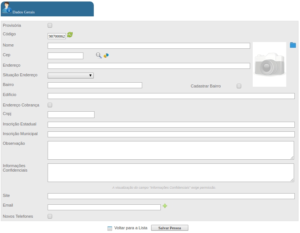Screen dimensions: 300x233
Task: Click the magnifier search icon beside Cep
Action: 99,55
